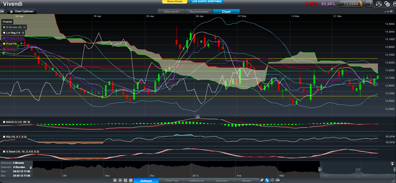
Task: Click the timeline range slider left handle
Action: [x=320, y=170]
